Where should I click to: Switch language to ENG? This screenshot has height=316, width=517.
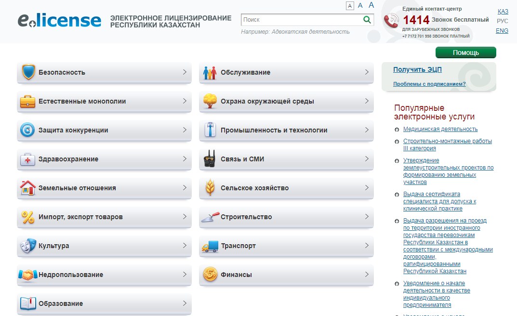(x=502, y=31)
